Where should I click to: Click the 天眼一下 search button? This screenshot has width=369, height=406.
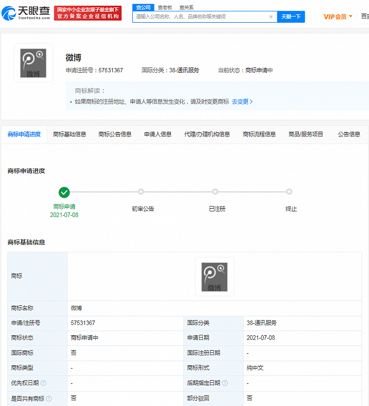(x=291, y=17)
